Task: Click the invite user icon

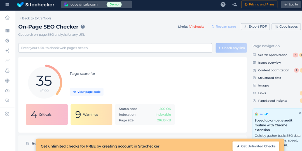Action: 234,4
